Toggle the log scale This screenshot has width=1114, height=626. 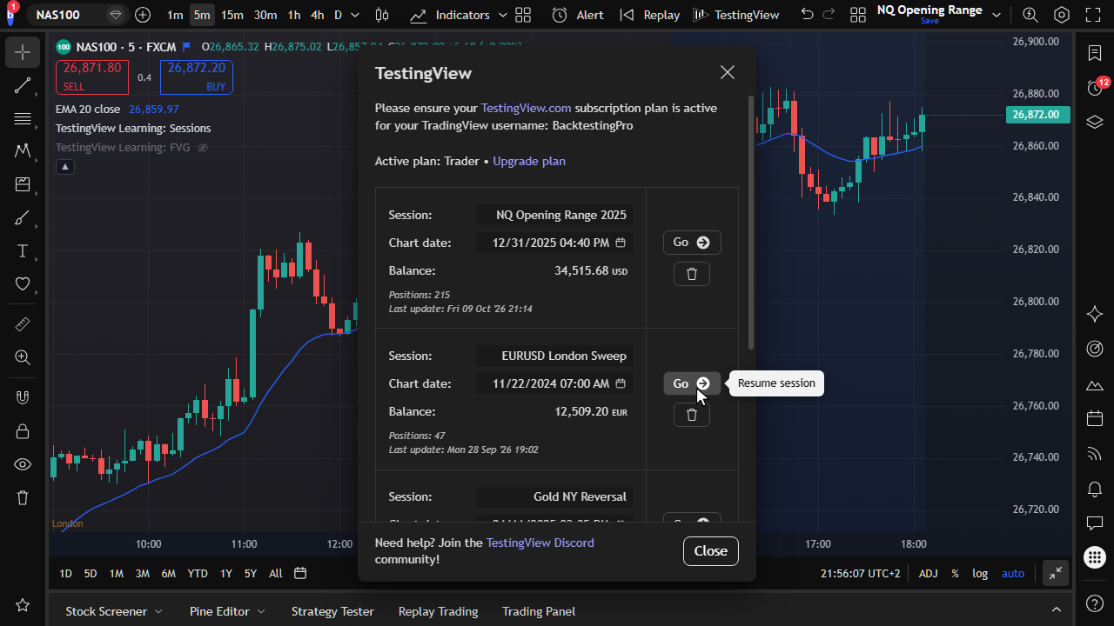tap(980, 573)
